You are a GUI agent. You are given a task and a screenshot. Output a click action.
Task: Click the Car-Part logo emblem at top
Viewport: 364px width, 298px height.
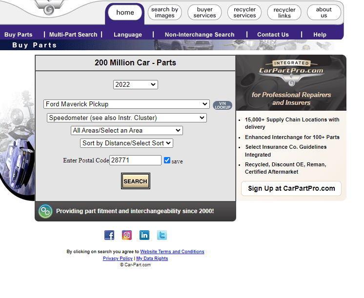[49, 8]
